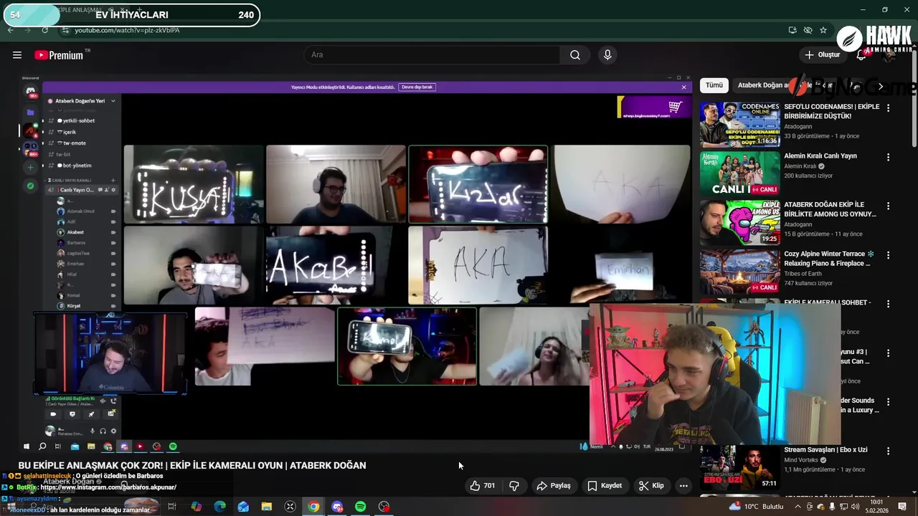Open Outlook mail in the taskbar

coord(243,507)
